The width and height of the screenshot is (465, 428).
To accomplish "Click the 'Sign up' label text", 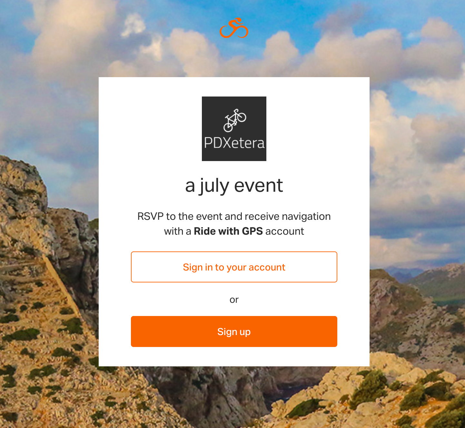I will [234, 332].
